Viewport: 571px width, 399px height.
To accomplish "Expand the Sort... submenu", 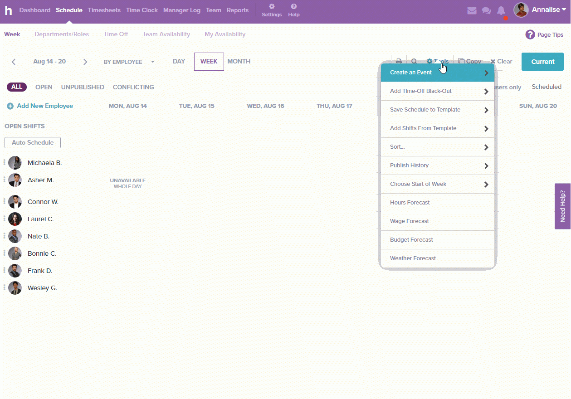I will [x=438, y=147].
